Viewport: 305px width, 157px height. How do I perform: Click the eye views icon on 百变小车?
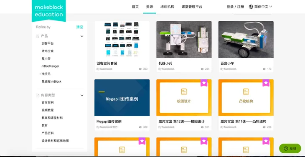(264, 69)
